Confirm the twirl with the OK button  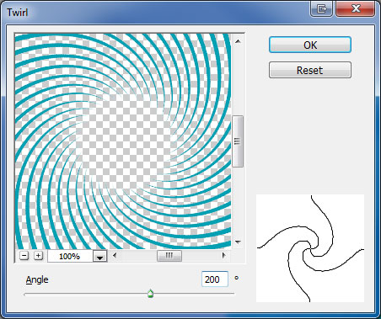(x=310, y=45)
